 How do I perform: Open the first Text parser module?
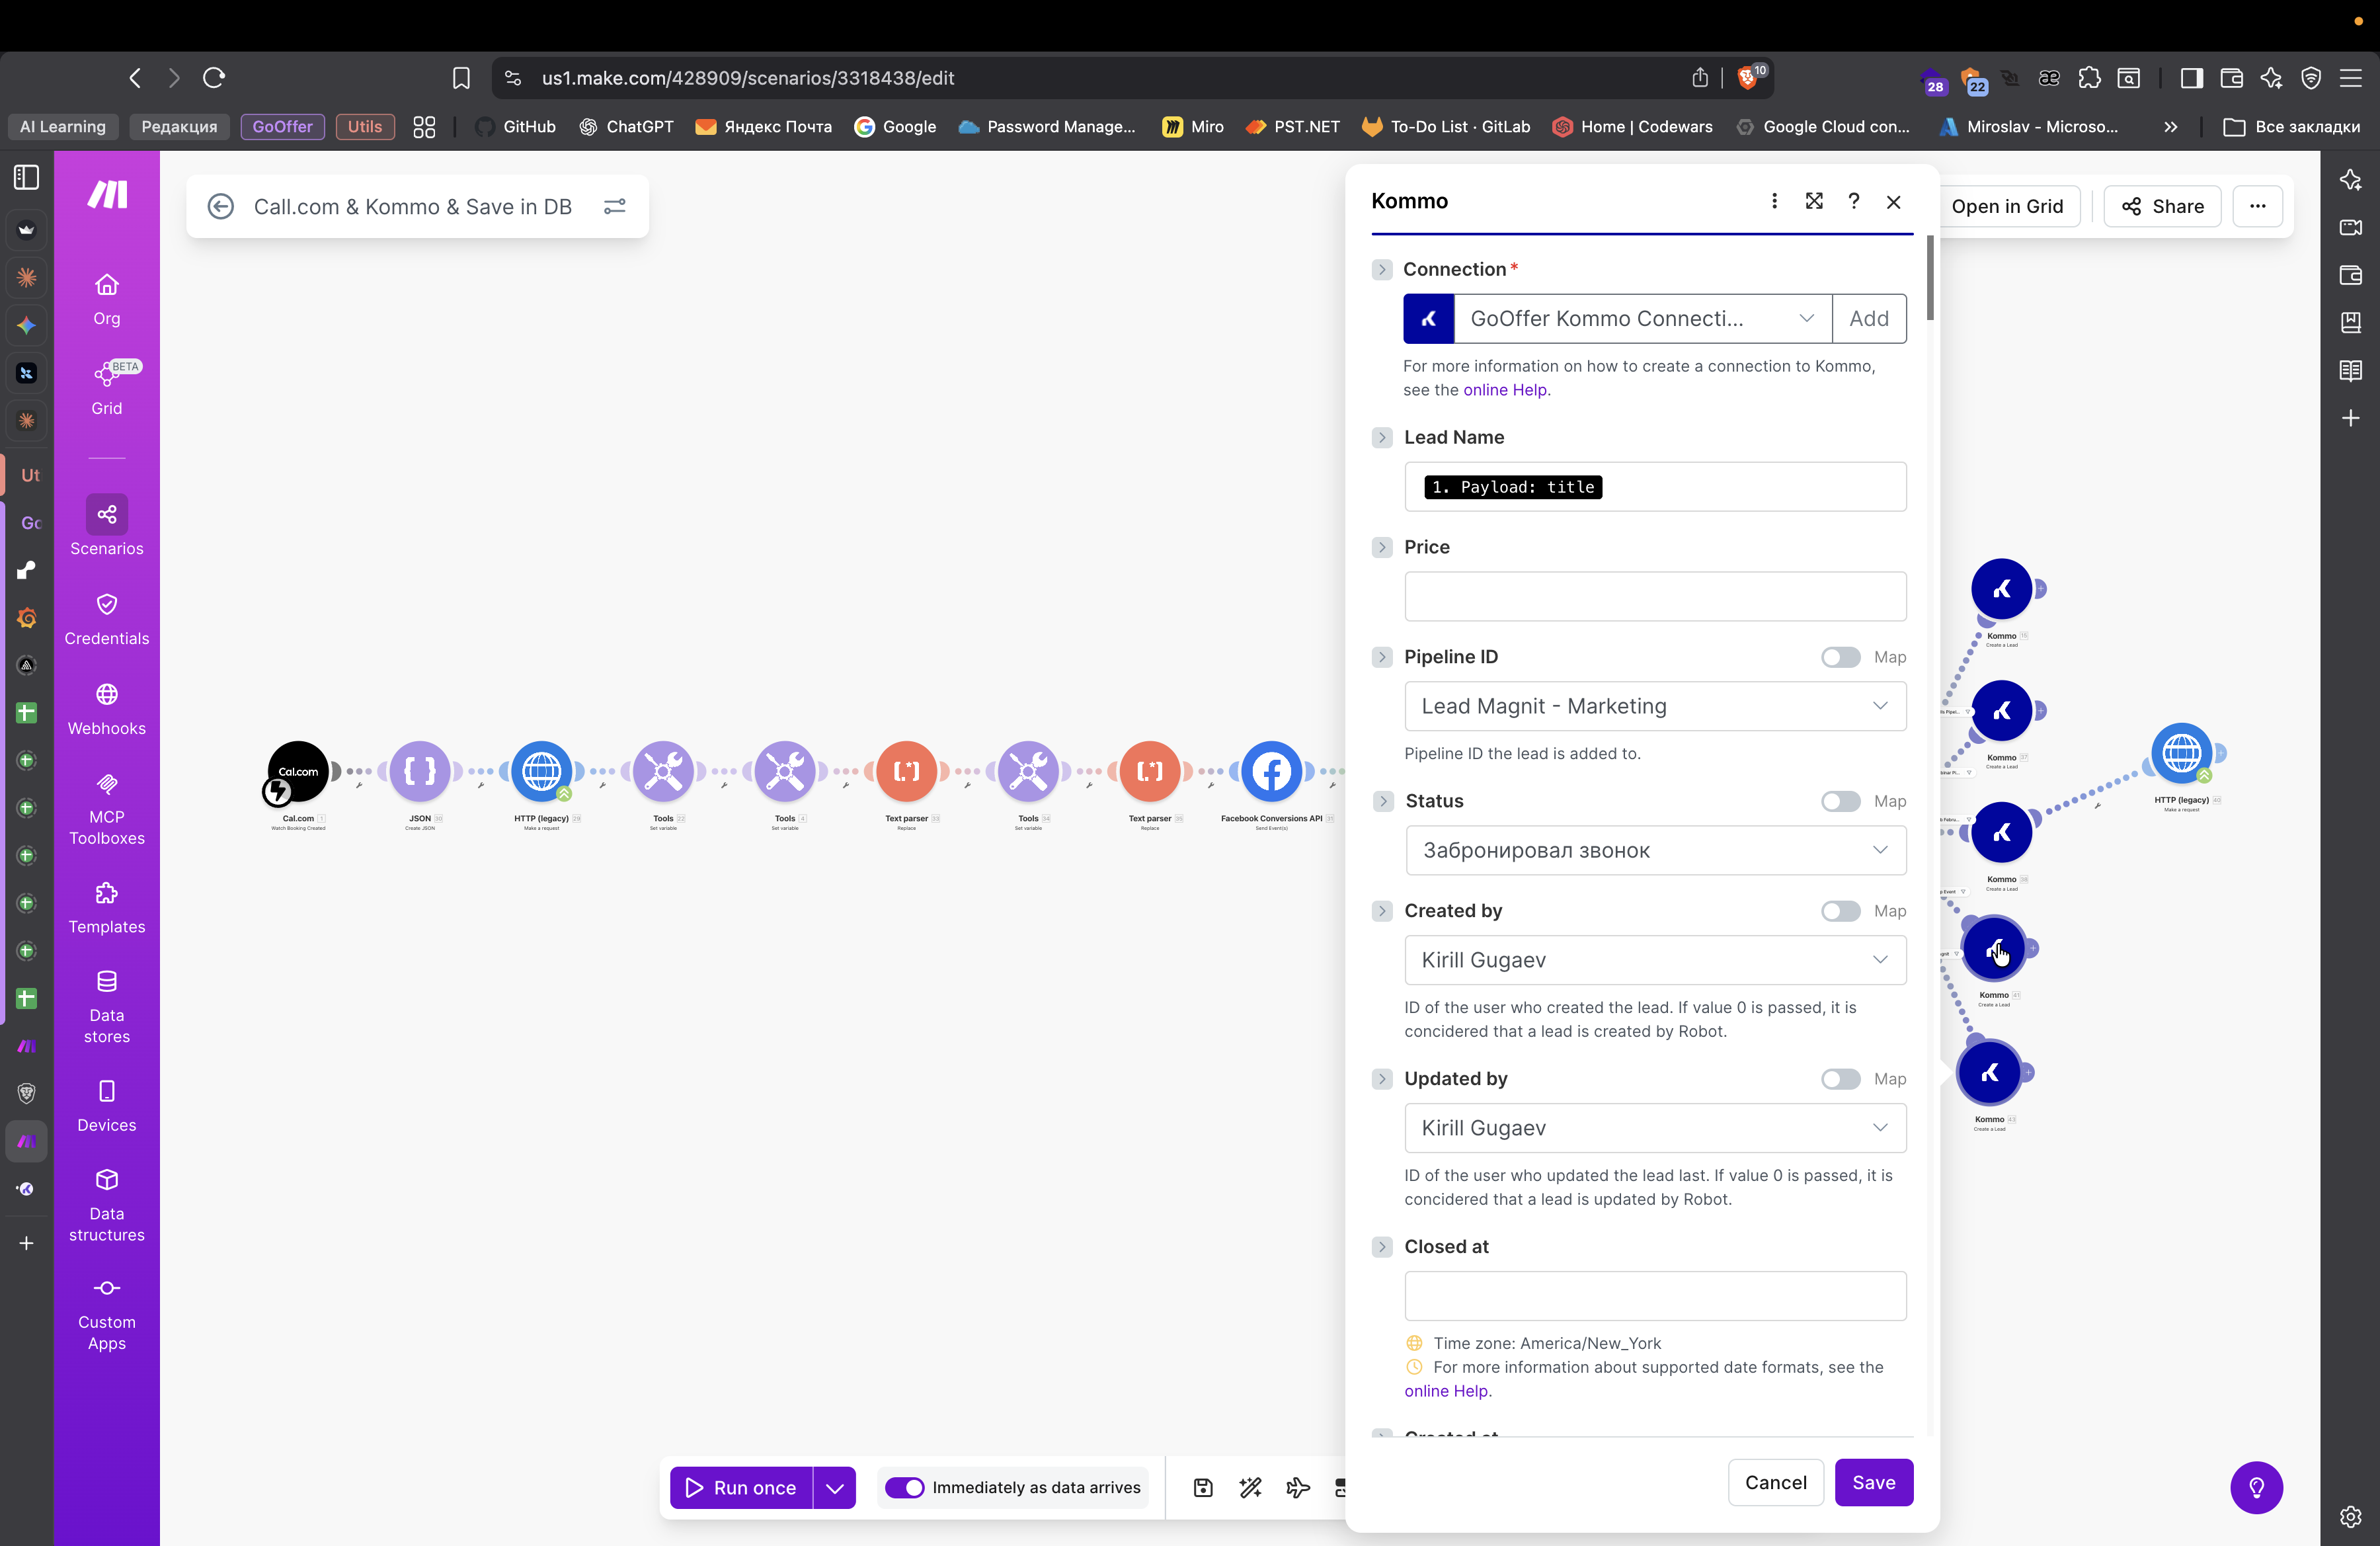click(906, 771)
